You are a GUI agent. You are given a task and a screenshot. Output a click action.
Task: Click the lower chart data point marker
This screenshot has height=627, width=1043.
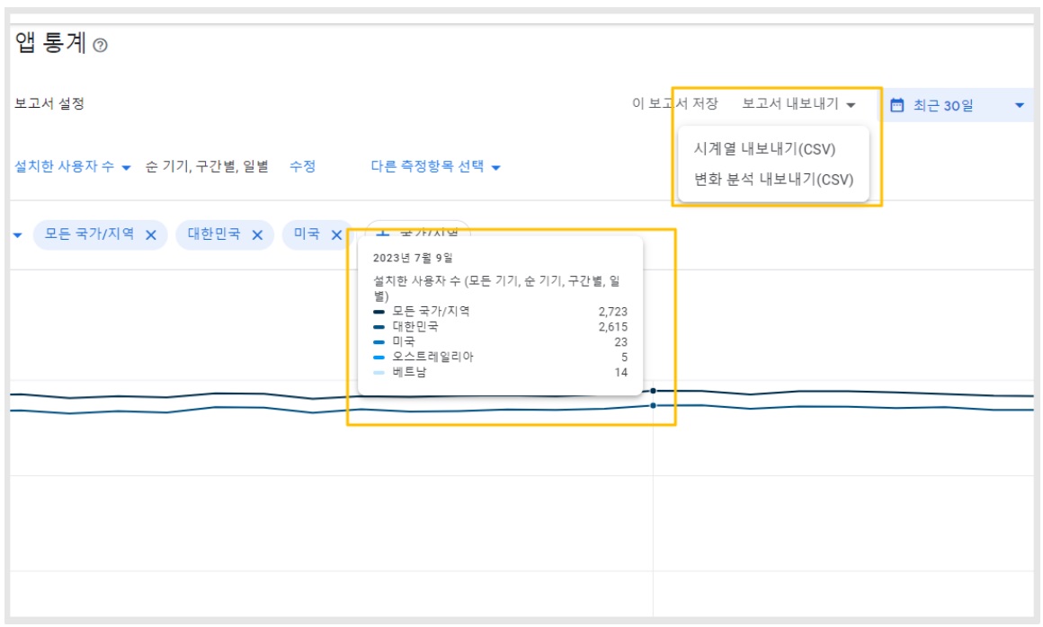pos(653,405)
